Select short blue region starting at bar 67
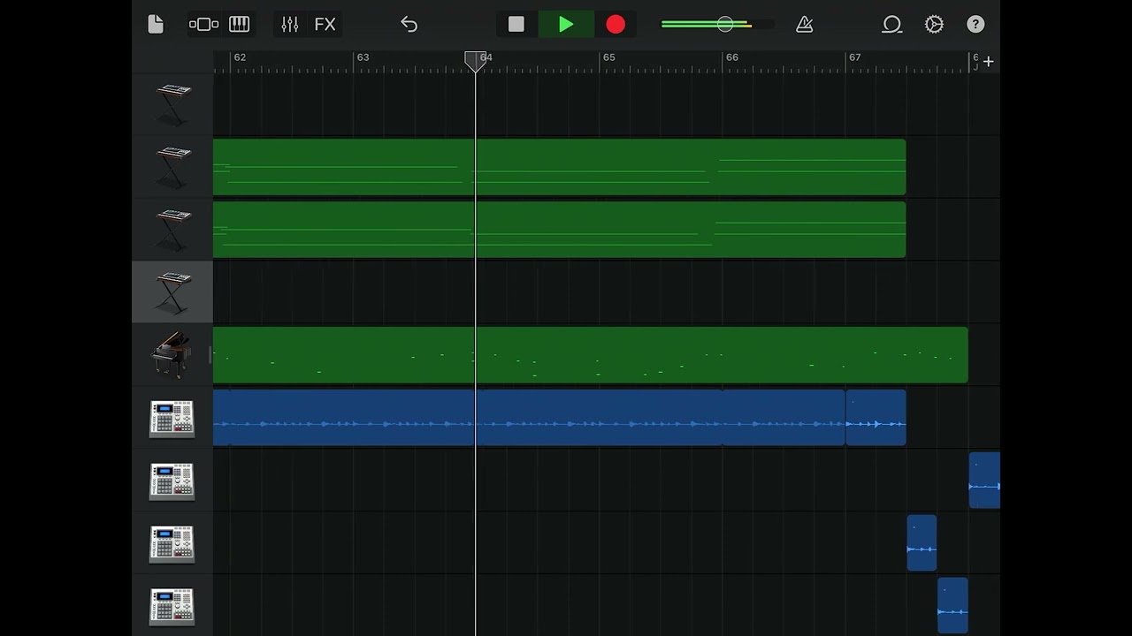Image resolution: width=1132 pixels, height=636 pixels. click(x=876, y=418)
